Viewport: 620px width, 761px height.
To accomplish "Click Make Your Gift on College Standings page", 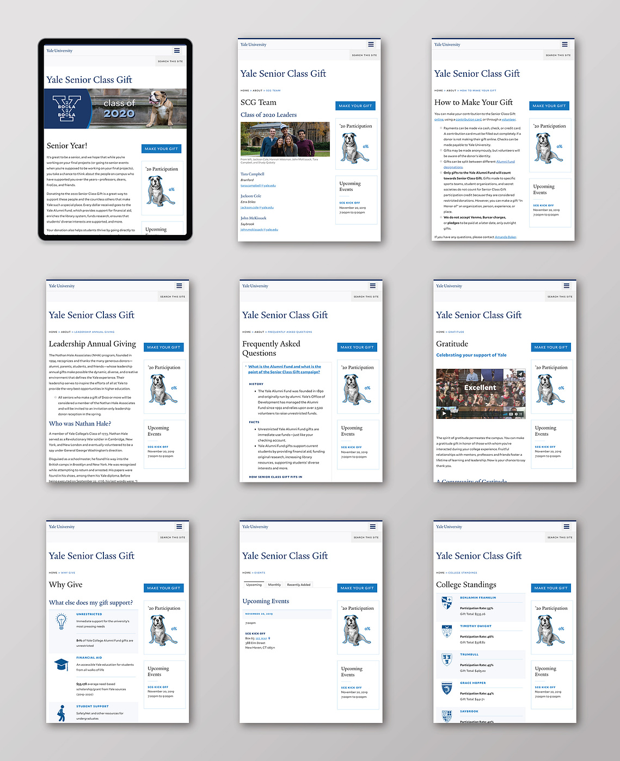I will pyautogui.click(x=551, y=588).
